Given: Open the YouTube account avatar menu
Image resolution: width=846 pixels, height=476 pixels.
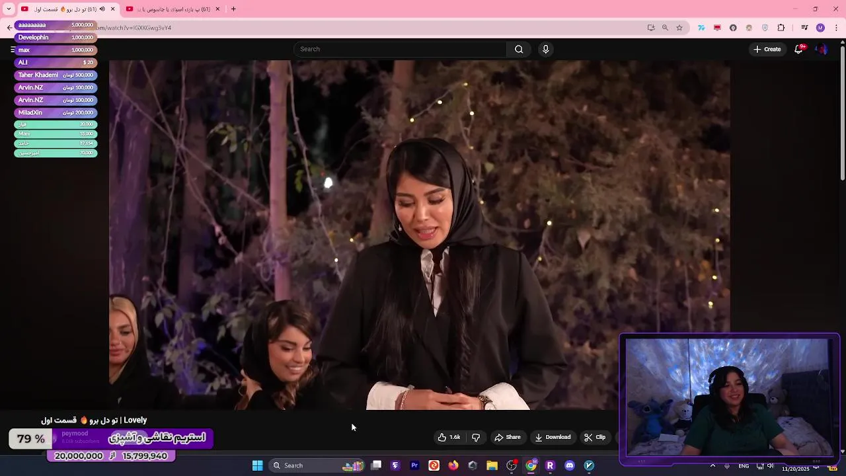Looking at the screenshot, I should click(822, 49).
